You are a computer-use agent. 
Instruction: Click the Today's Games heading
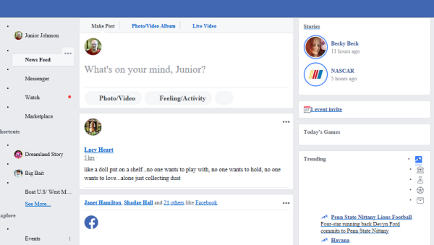(322, 132)
